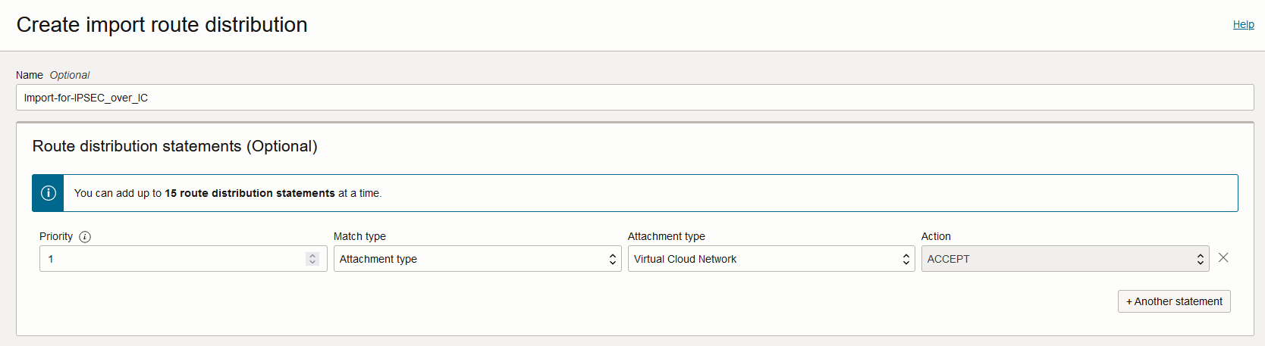Increase priority using the stepper up arrow

click(x=312, y=255)
